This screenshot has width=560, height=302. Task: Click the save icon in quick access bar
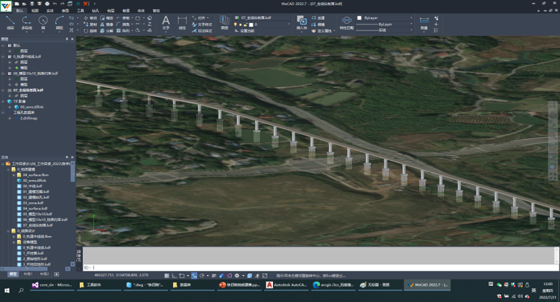[x=32, y=3]
